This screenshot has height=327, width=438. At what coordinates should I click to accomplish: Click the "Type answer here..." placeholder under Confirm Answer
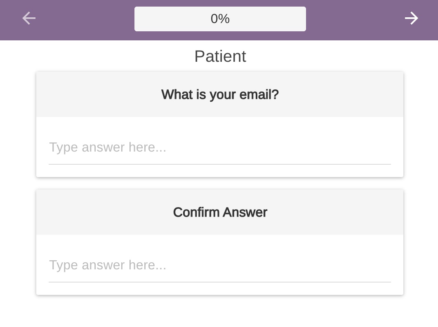[108, 265]
